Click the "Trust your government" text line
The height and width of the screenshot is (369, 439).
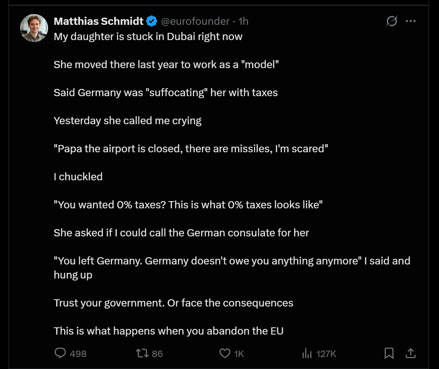pos(173,303)
